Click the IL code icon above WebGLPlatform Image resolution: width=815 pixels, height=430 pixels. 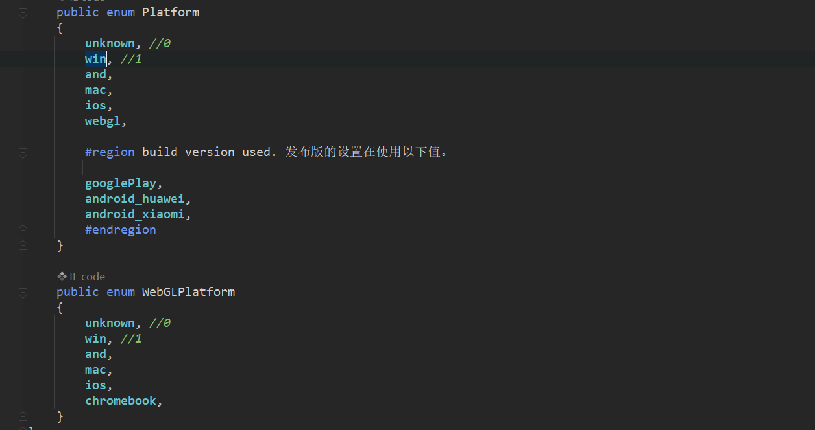(62, 277)
